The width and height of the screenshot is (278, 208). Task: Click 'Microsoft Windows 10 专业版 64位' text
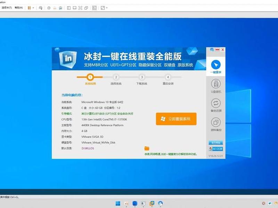(x=102, y=102)
